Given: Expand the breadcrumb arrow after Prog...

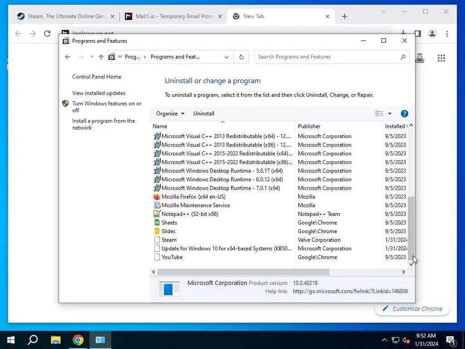Looking at the screenshot, I should [x=145, y=57].
